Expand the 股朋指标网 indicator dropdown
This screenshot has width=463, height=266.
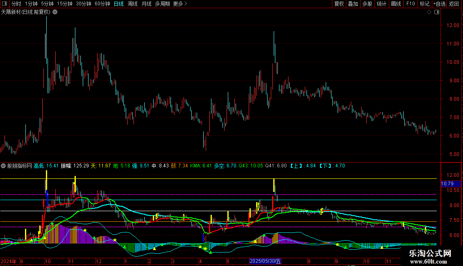tap(4, 166)
